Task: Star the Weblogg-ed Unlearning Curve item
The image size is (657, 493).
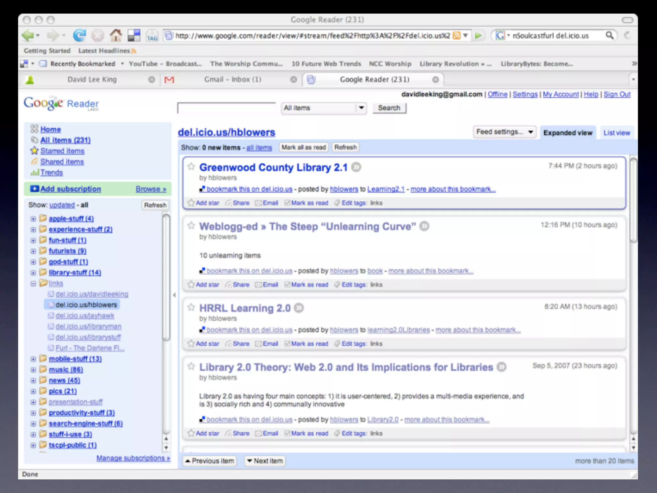Action: (x=191, y=226)
